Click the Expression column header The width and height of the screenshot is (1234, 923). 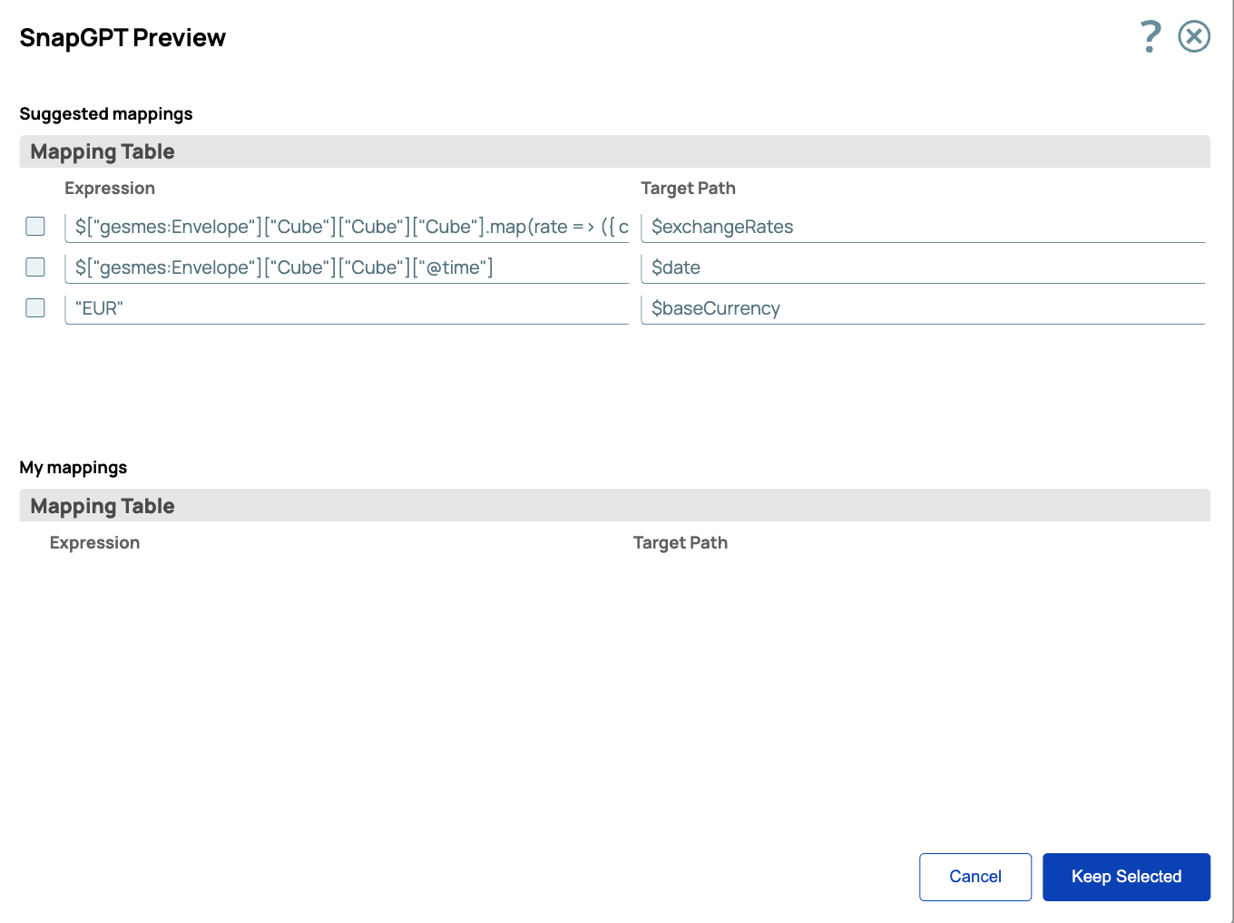click(110, 188)
